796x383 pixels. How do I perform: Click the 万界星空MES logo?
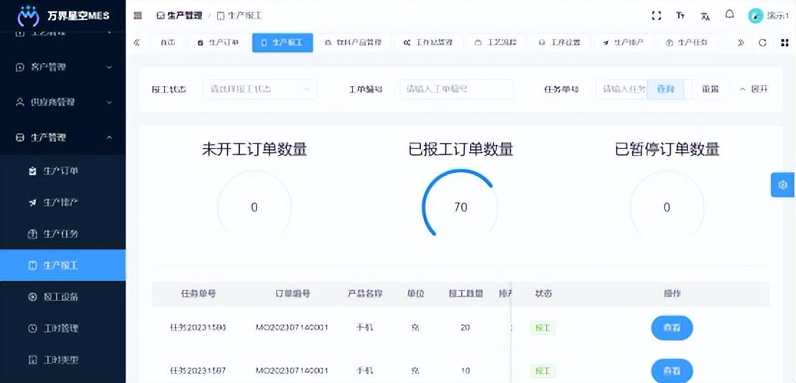63,16
